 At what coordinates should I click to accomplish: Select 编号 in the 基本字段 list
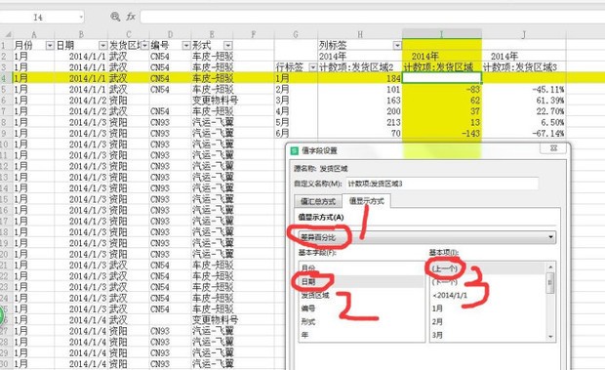(361, 308)
